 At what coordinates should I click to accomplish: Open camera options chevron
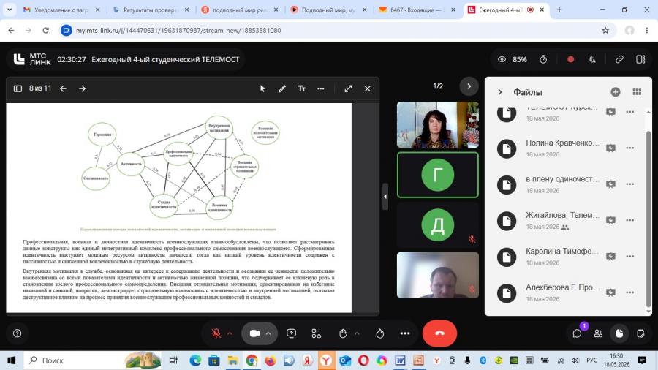(x=268, y=333)
